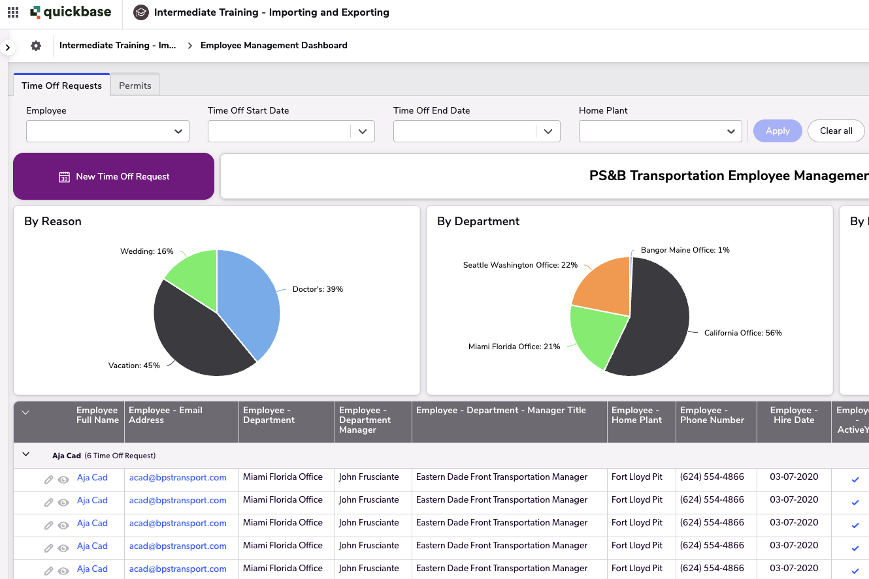The image size is (869, 579).
Task: Switch to the Permits tab
Action: (x=135, y=86)
